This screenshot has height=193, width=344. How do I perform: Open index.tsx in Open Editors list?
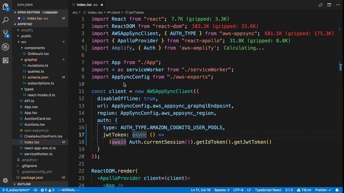[40, 18]
